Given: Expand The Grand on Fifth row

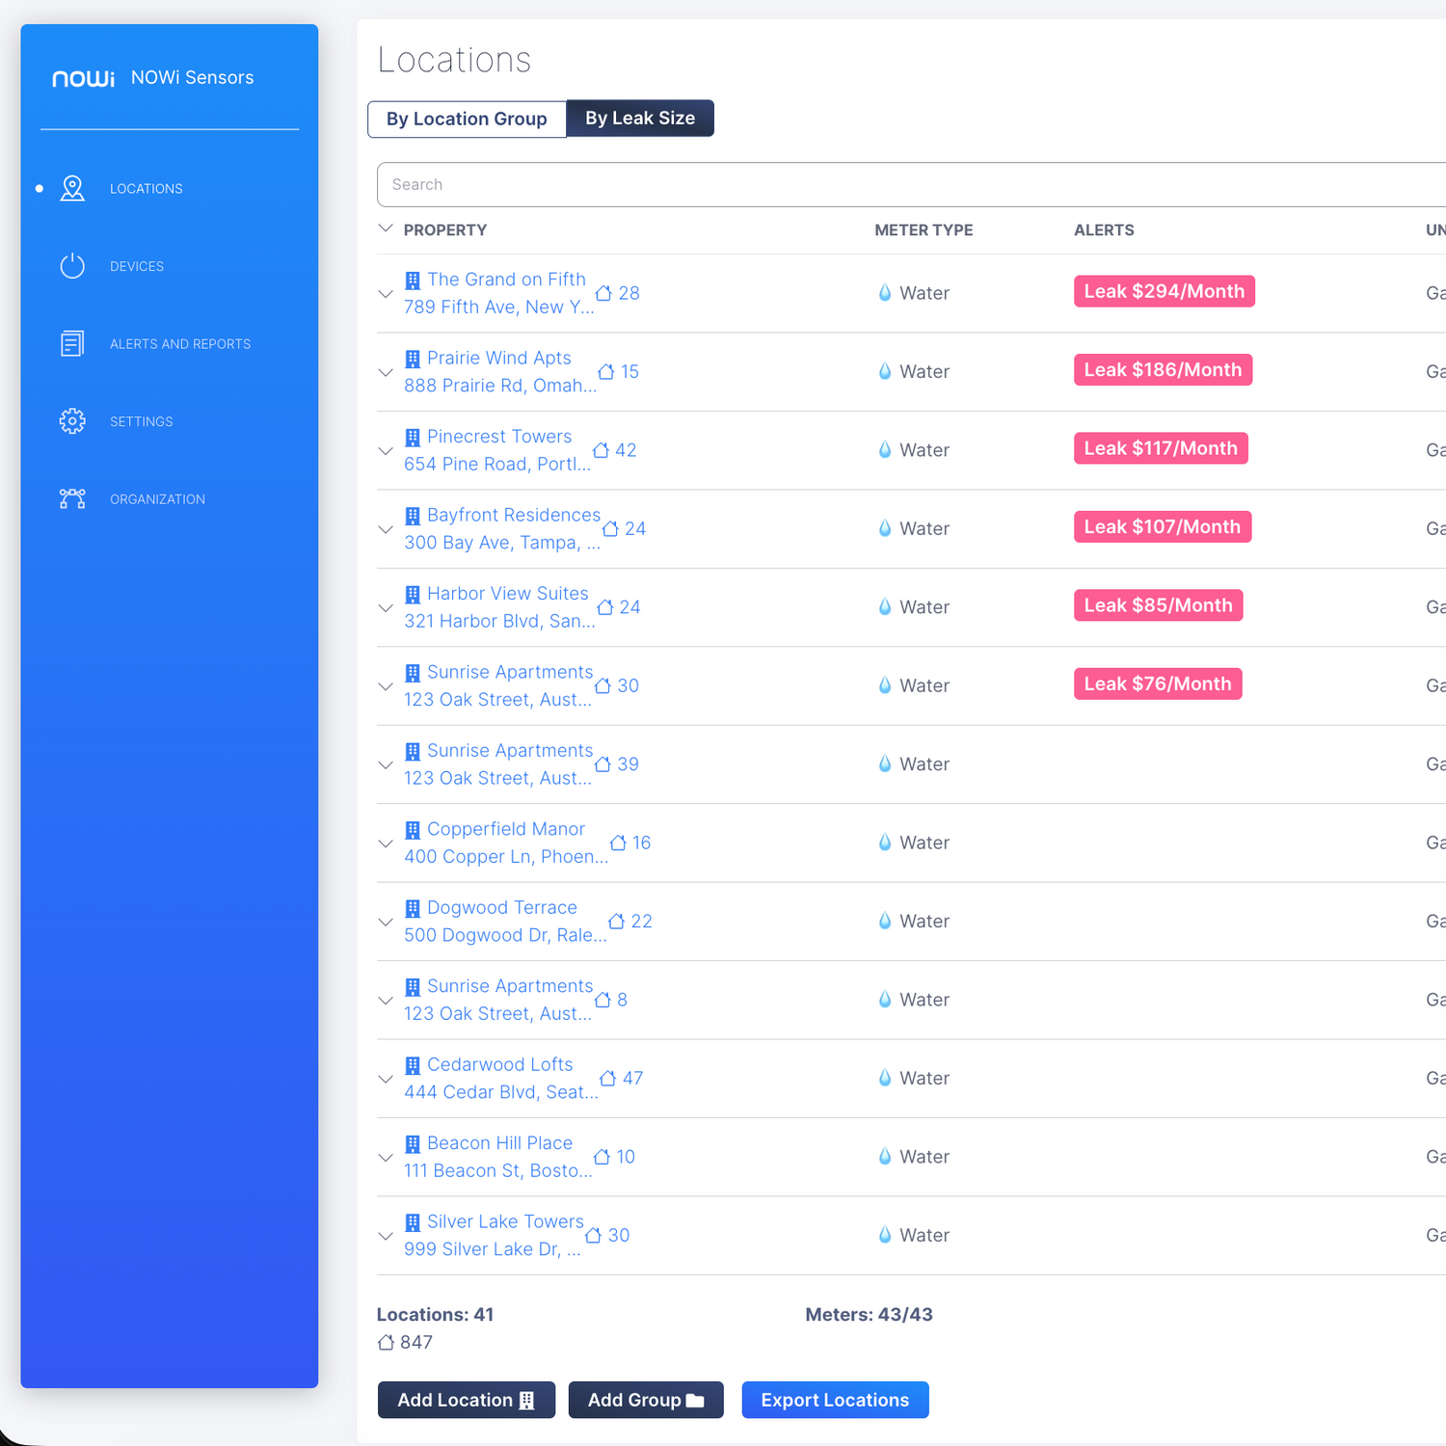Looking at the screenshot, I should tap(386, 294).
